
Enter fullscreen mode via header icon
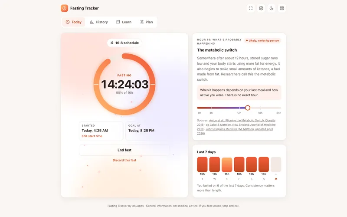pos(251,8)
